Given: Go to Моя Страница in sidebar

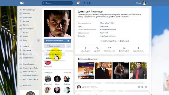Looking at the screenshot, I should click(x=29, y=10).
